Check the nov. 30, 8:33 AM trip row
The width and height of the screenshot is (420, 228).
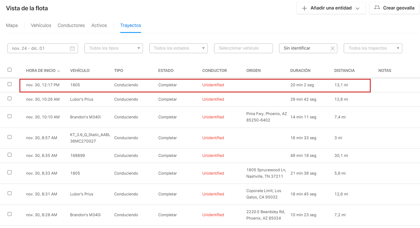[x=10, y=172]
